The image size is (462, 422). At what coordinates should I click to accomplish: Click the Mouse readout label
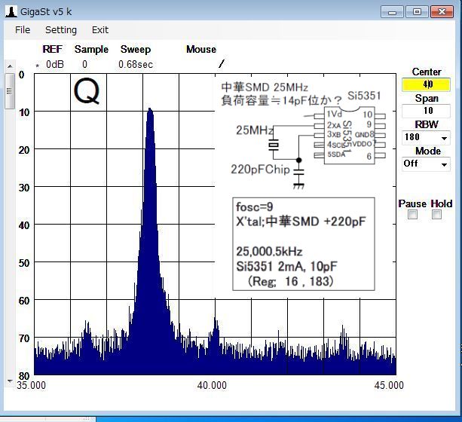[201, 49]
